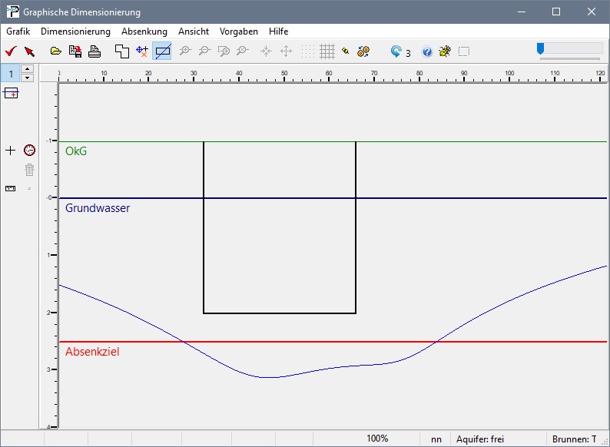Select the ruler measure tool
This screenshot has width=610, height=447.
click(x=10, y=188)
